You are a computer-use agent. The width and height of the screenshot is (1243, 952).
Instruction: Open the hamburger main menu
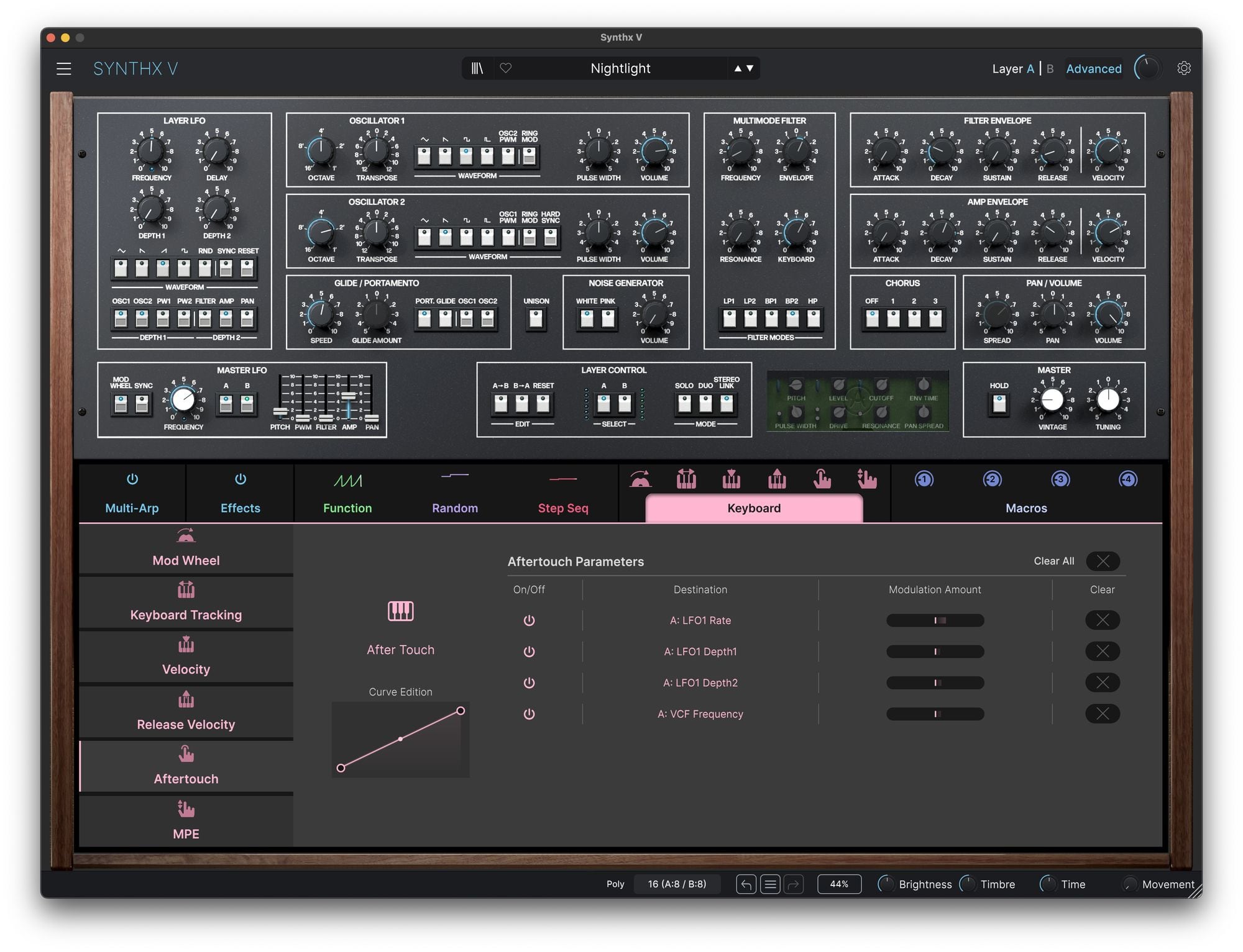64,68
